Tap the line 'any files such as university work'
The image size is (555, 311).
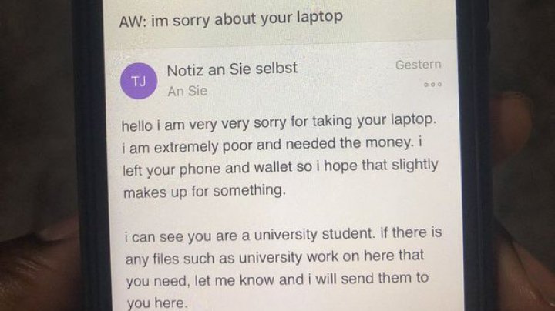click(x=274, y=258)
